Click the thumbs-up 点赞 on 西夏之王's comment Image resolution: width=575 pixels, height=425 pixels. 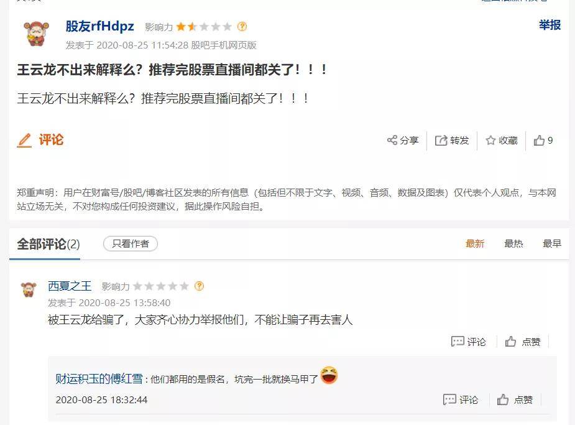pyautogui.click(x=511, y=342)
